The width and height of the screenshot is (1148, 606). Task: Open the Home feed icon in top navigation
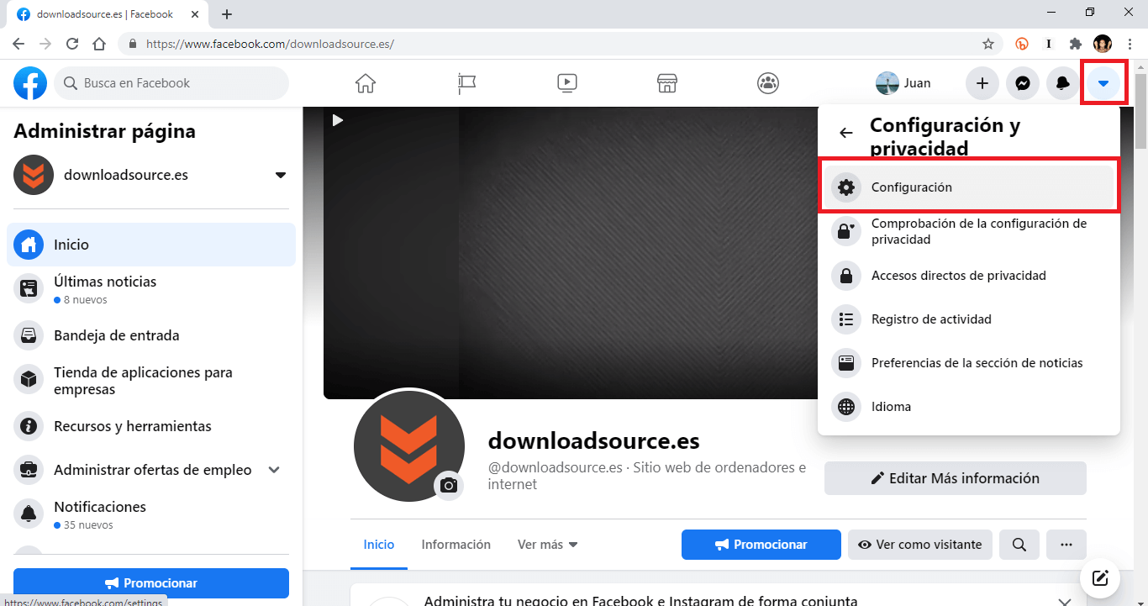click(366, 83)
